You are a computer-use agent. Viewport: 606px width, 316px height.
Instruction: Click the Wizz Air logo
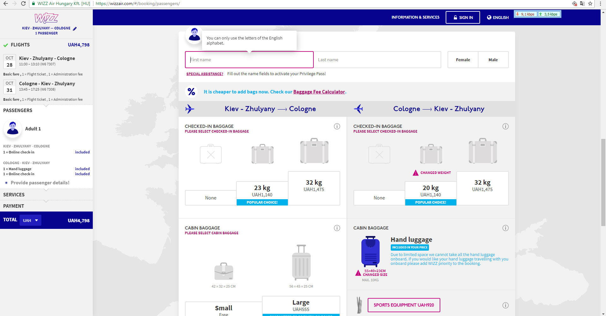46,18
